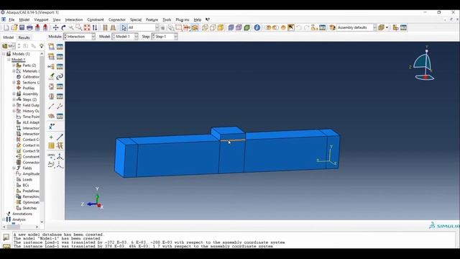Select the Rotate View tool
This screenshot has width=460, height=259.
[x=63, y=27]
